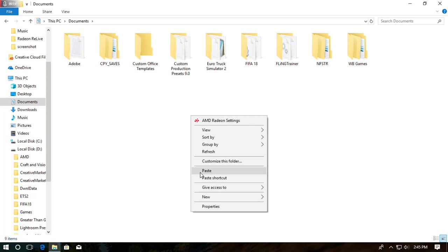Open Properties from context menu
Image resolution: width=448 pixels, height=252 pixels.
tap(229, 206)
